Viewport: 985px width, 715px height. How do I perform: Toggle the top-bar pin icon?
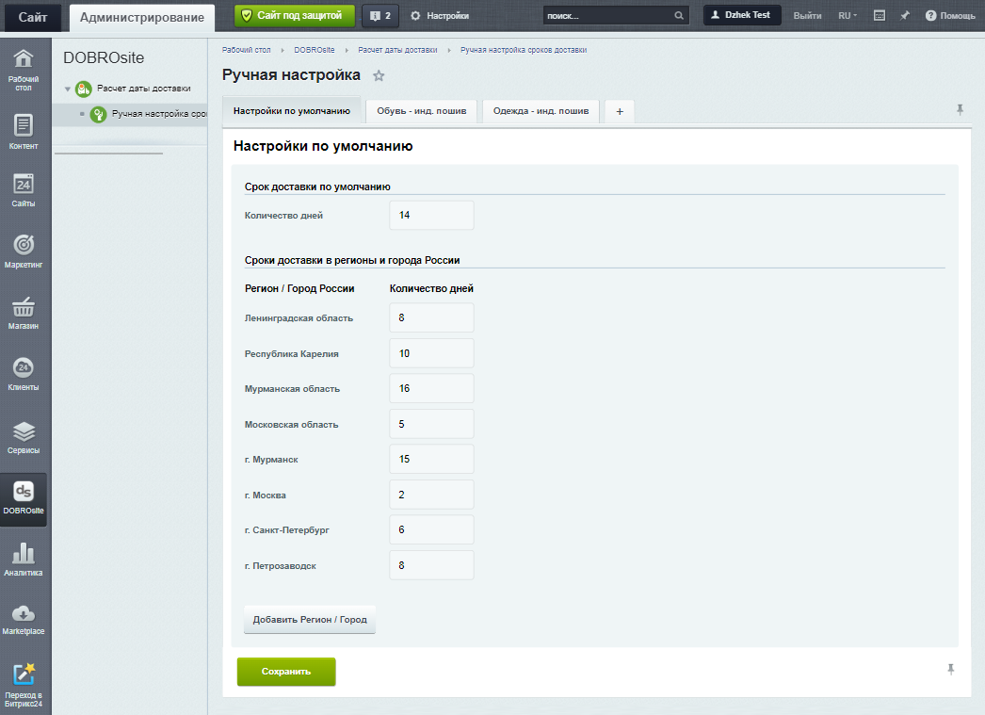(x=905, y=16)
